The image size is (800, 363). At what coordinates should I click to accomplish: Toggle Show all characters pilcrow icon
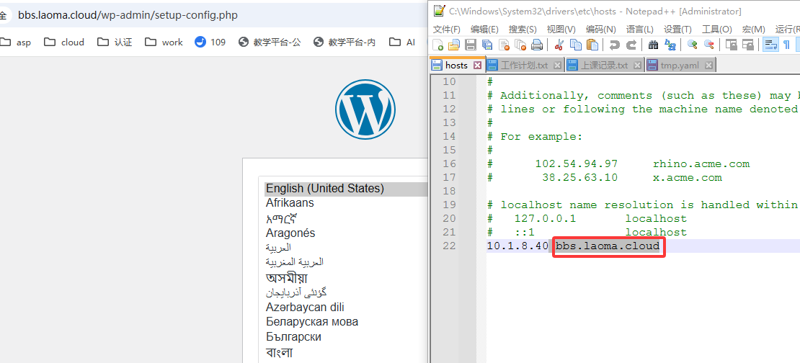click(x=786, y=45)
